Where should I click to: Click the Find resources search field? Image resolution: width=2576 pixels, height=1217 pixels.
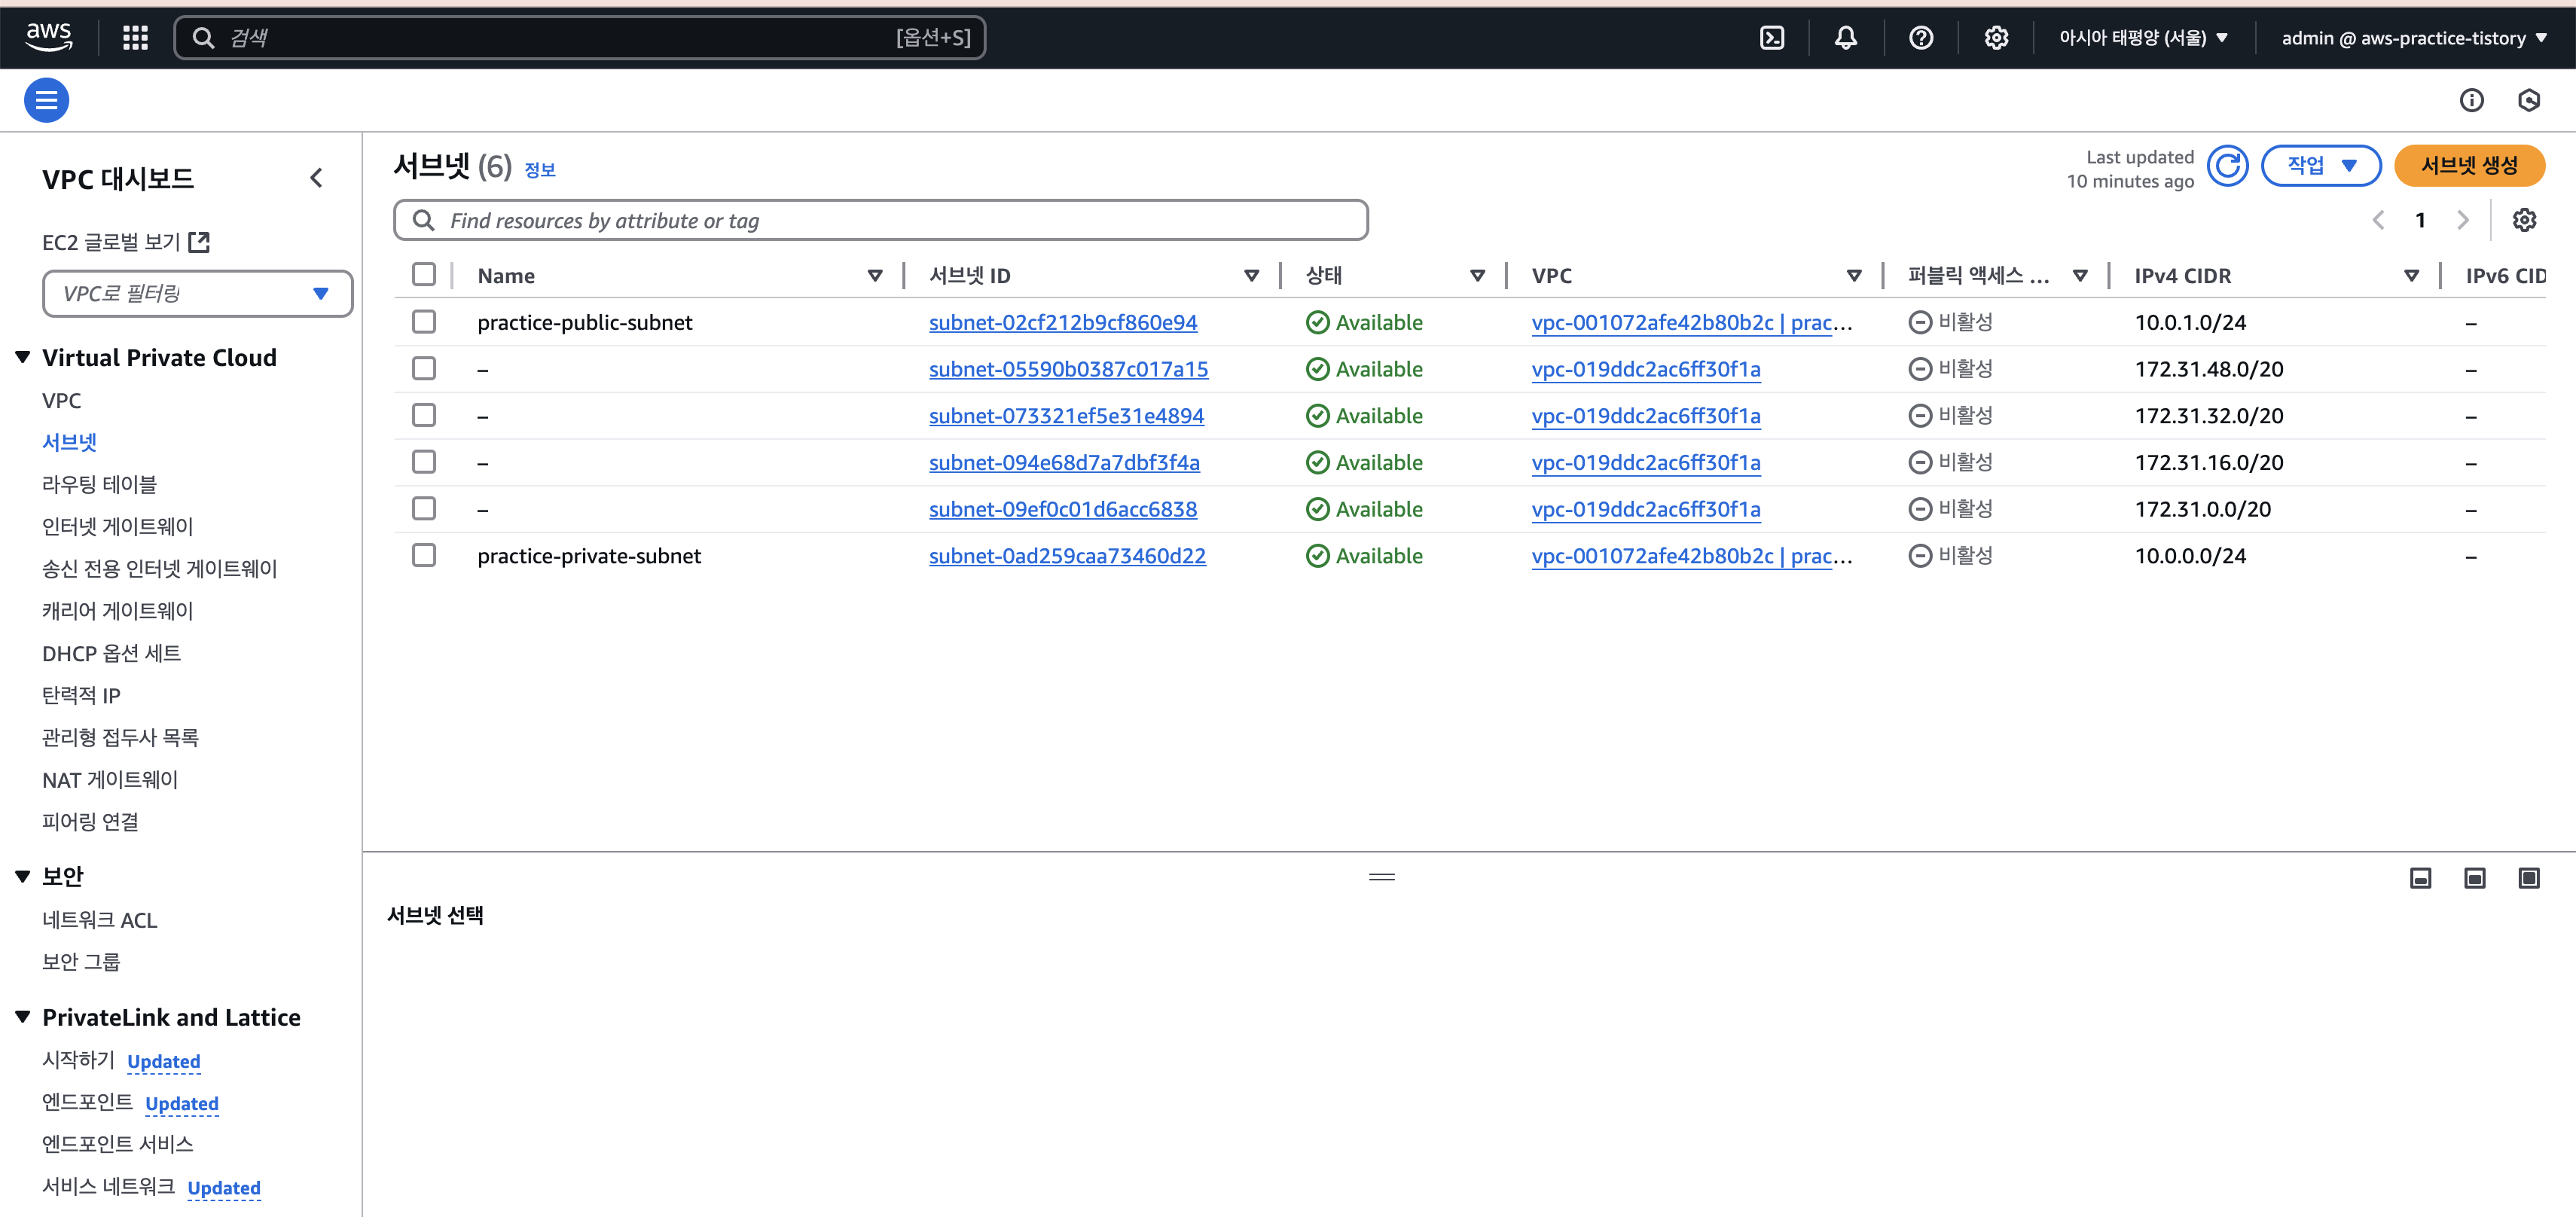[x=880, y=221]
